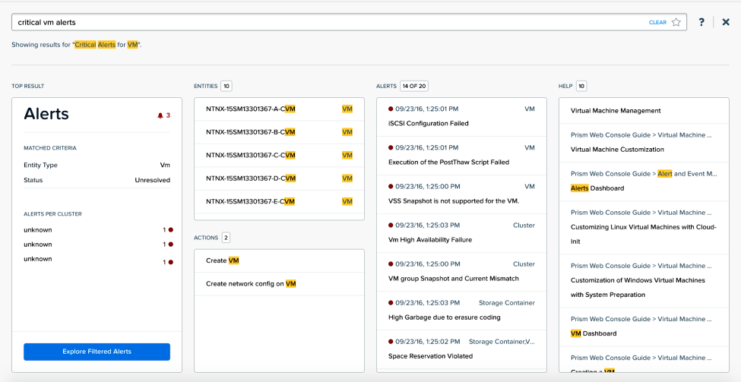Open entity NTNX-15SM13301367-B-CVM

coord(279,132)
